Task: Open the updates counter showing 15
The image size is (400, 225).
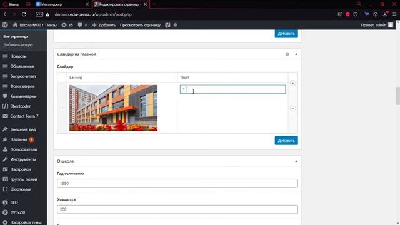Action: [x=67, y=25]
